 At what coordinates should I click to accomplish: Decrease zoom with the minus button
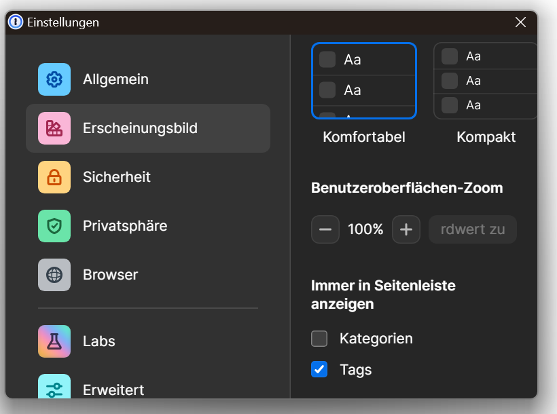tap(325, 229)
